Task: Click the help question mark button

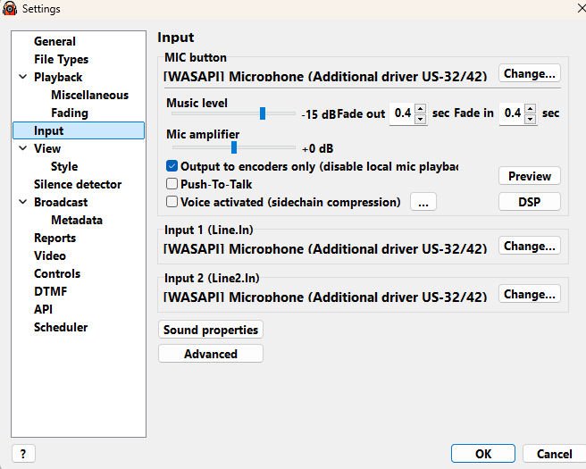Action: click(x=22, y=454)
